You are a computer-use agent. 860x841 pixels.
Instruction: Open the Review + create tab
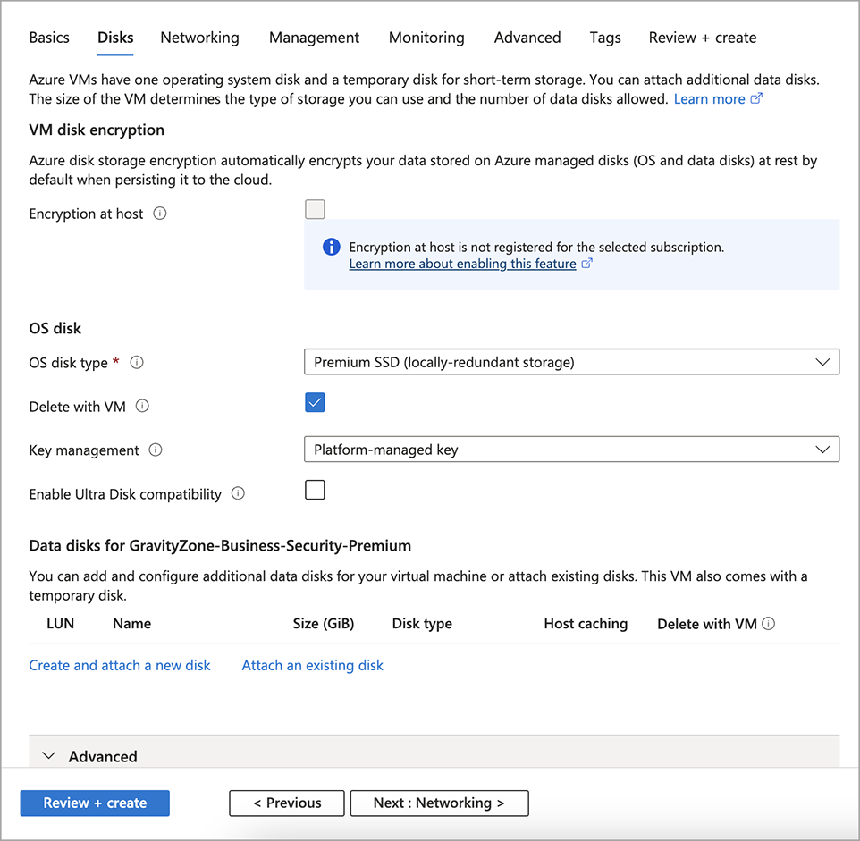pyautogui.click(x=702, y=38)
